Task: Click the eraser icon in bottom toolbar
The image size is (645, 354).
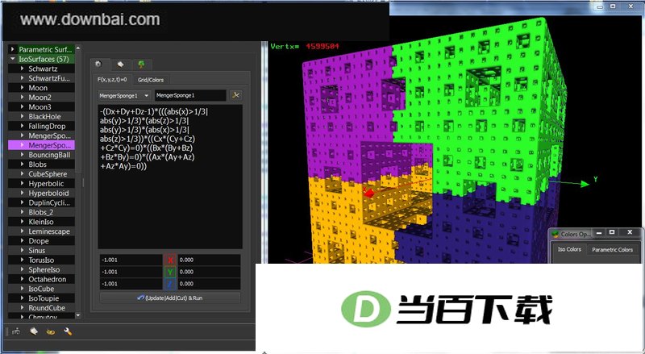Action: point(34,331)
